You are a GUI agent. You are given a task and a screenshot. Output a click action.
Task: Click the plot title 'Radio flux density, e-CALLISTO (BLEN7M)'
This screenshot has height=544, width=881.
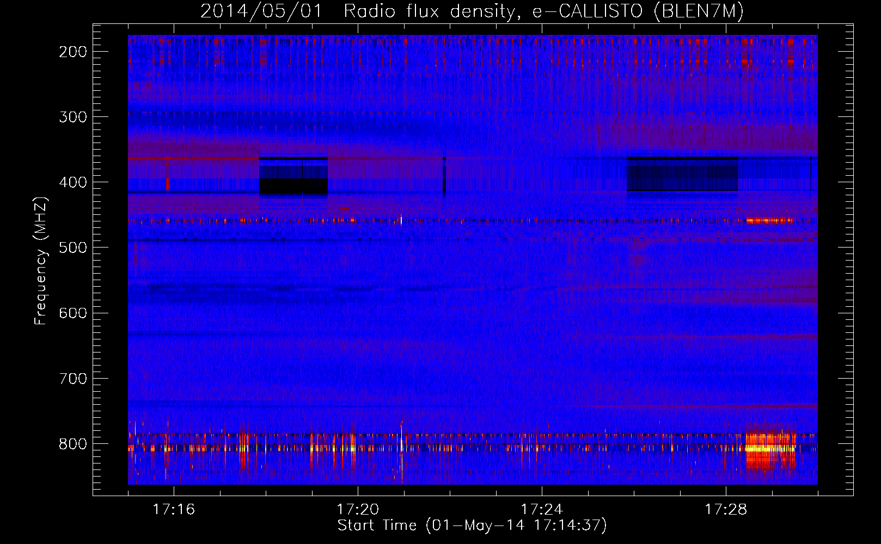tap(543, 11)
